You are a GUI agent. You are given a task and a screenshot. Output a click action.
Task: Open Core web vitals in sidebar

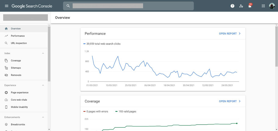24,100
